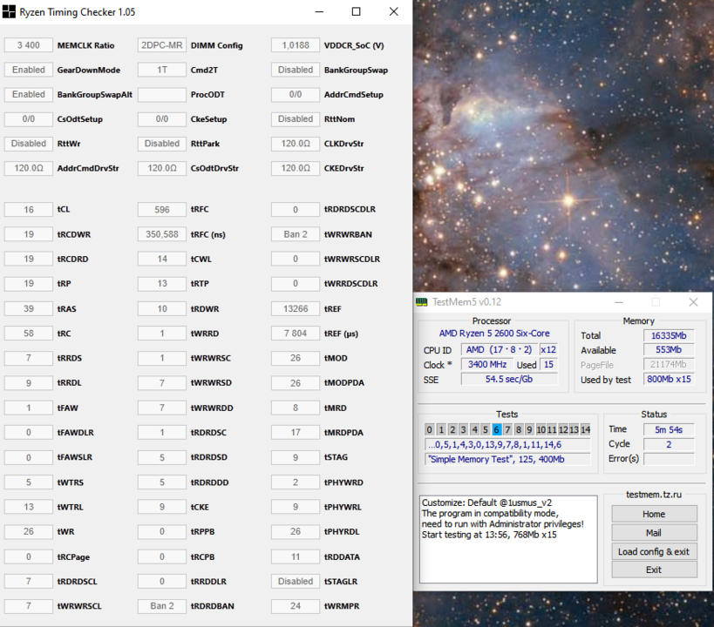Click the tCL value field showing 16
This screenshot has height=627, width=714.
click(29, 210)
